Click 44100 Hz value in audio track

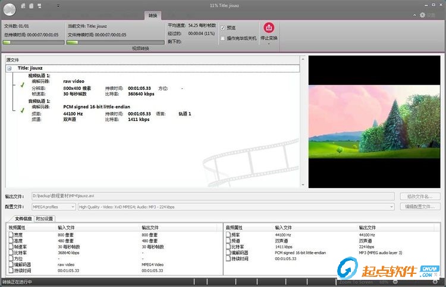73,114
